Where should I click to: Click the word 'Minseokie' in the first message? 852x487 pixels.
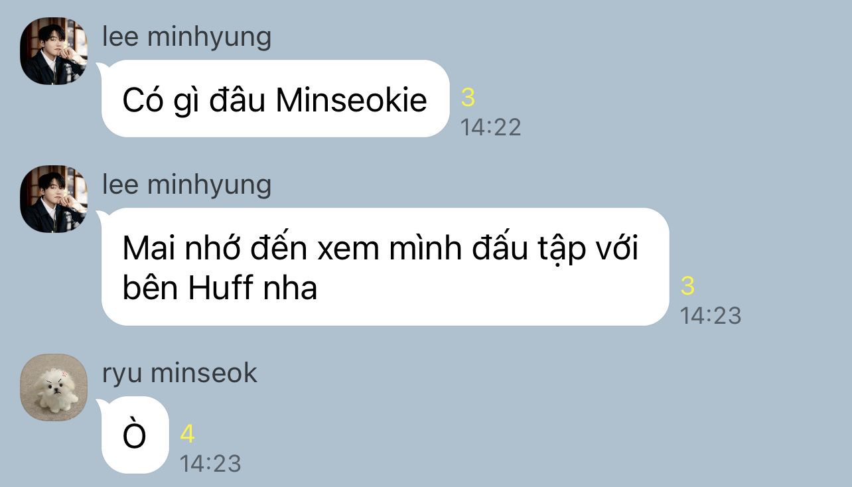pyautogui.click(x=352, y=100)
